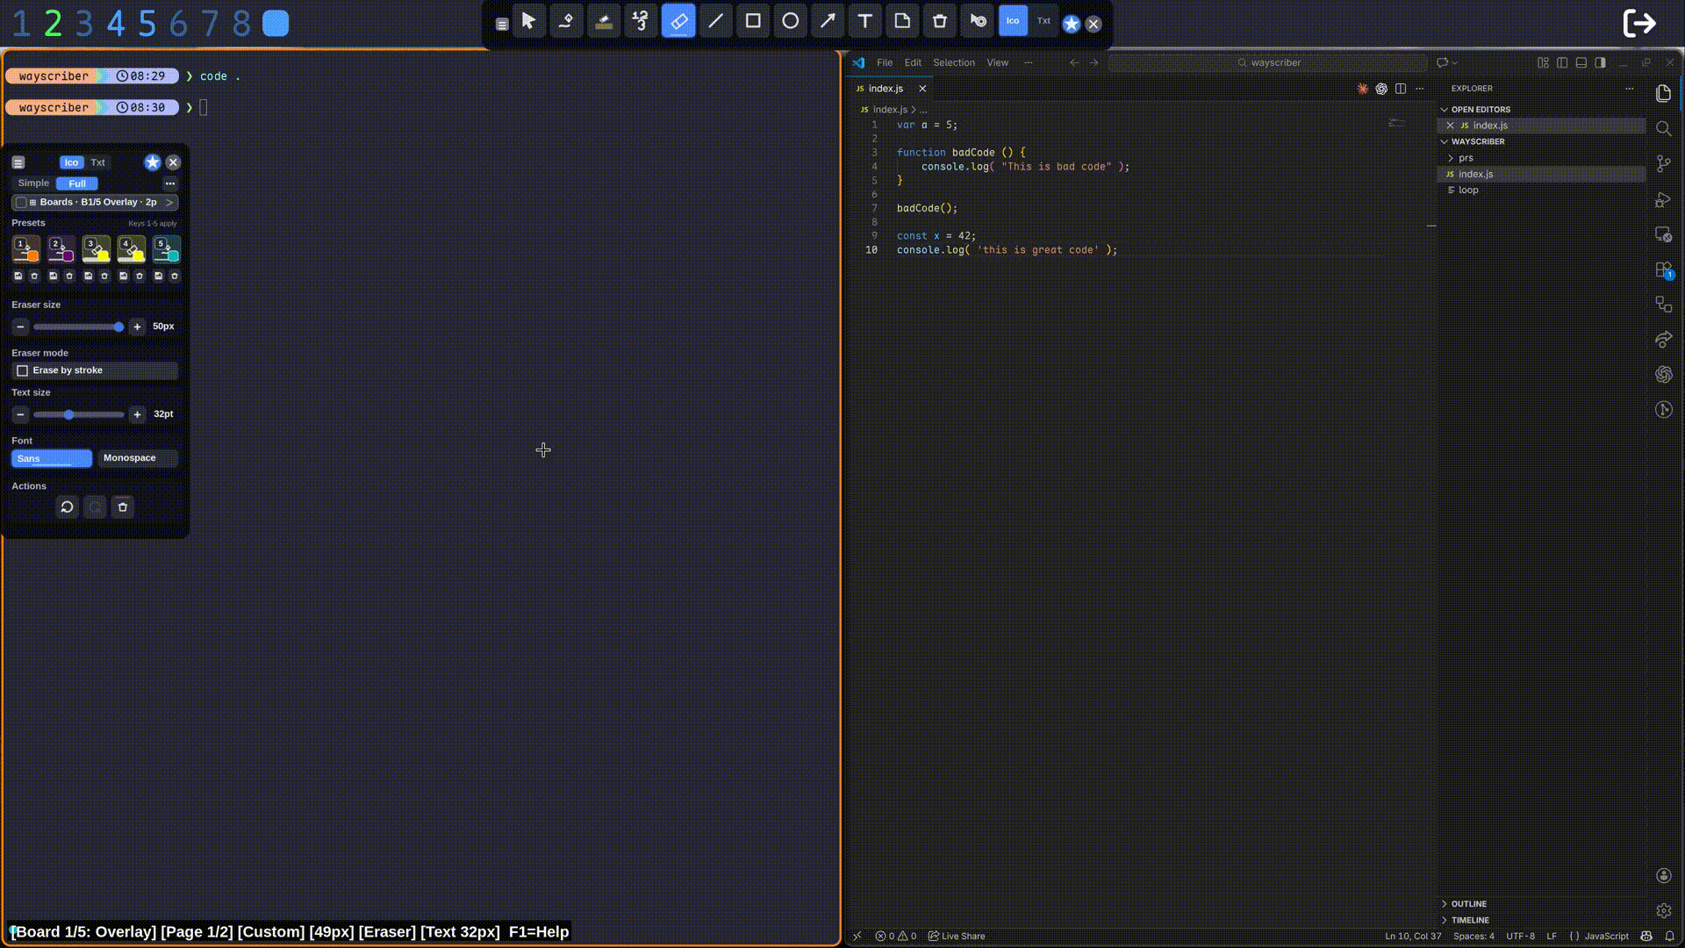Toggle the Boards checkbox in side panel

click(21, 203)
